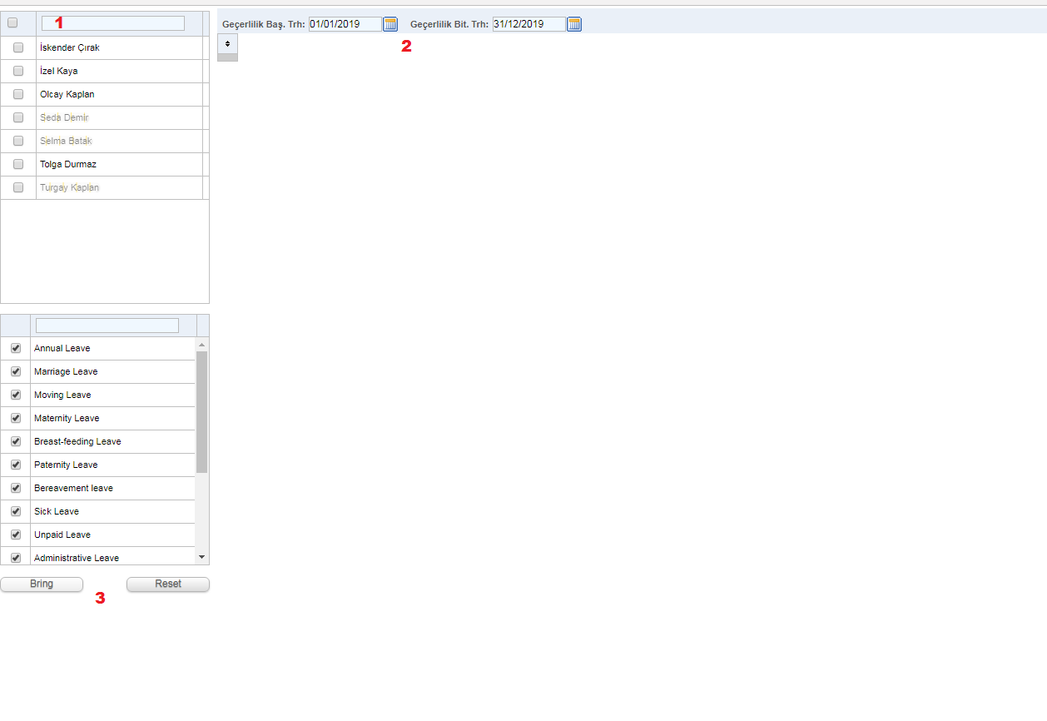1047x721 pixels.
Task: Click the Marriage Leave label
Action: pos(66,371)
